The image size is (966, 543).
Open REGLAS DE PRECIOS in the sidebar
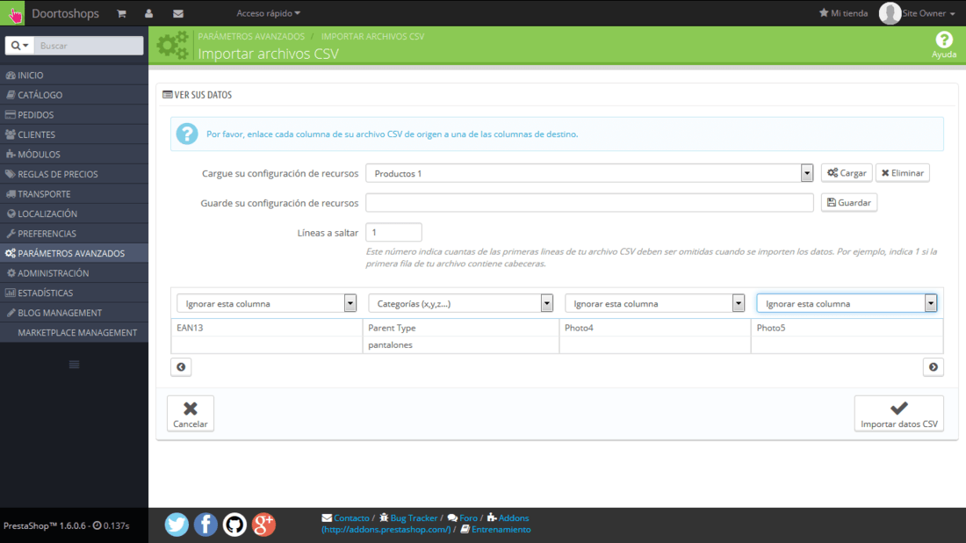74,174
